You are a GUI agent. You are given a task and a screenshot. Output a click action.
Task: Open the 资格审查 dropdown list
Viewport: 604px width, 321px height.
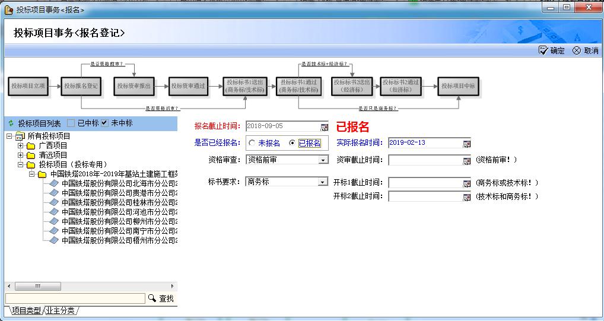[323, 160]
